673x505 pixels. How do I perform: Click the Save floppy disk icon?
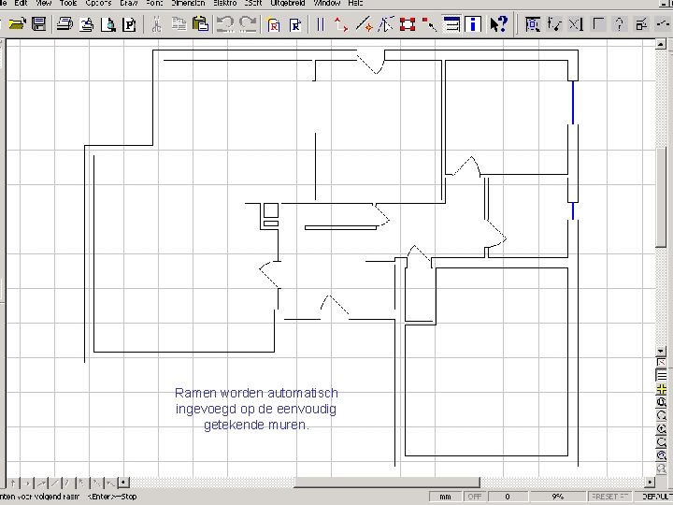(x=38, y=24)
